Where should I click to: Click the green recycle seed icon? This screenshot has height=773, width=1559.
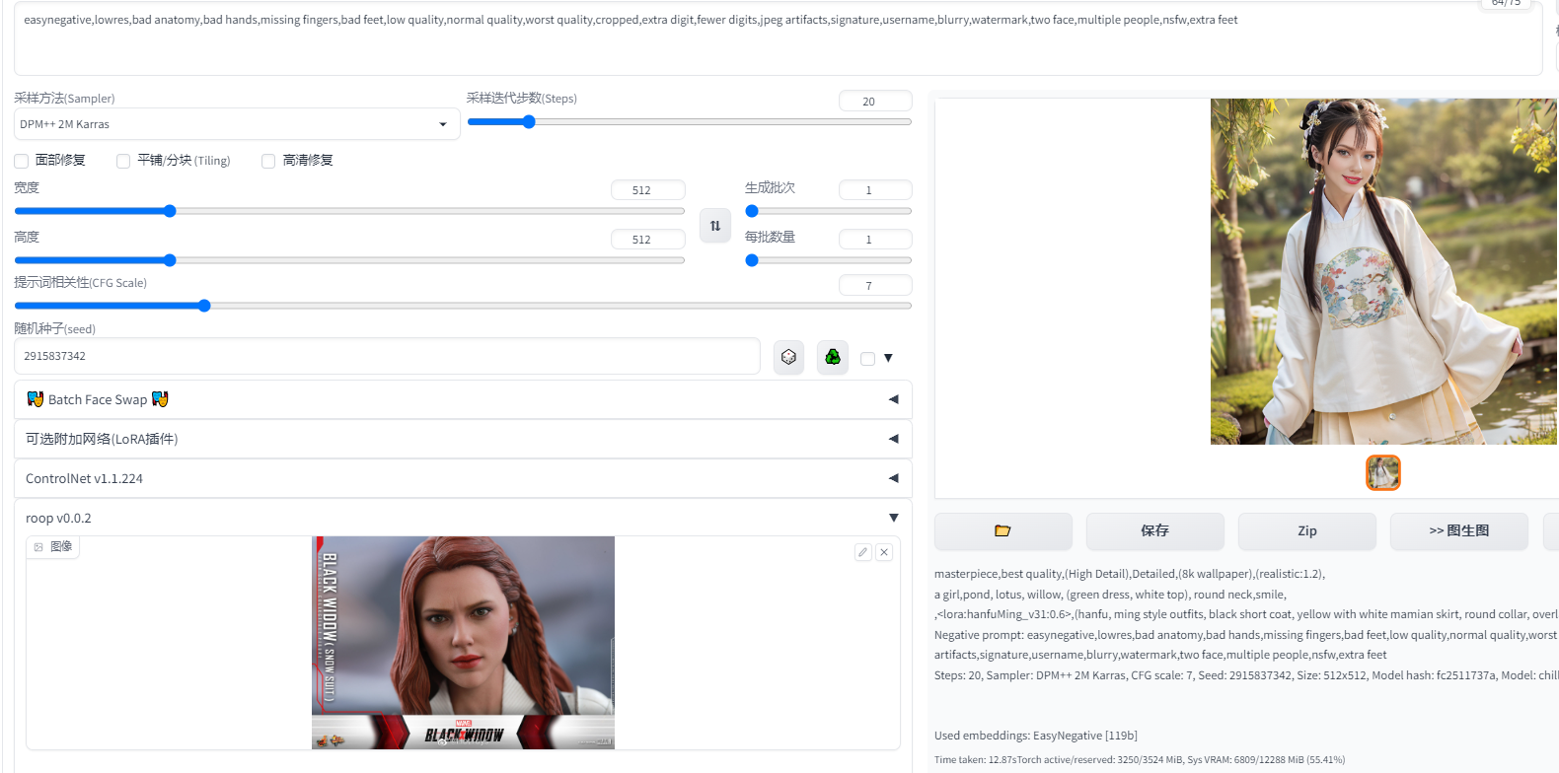pyautogui.click(x=833, y=357)
